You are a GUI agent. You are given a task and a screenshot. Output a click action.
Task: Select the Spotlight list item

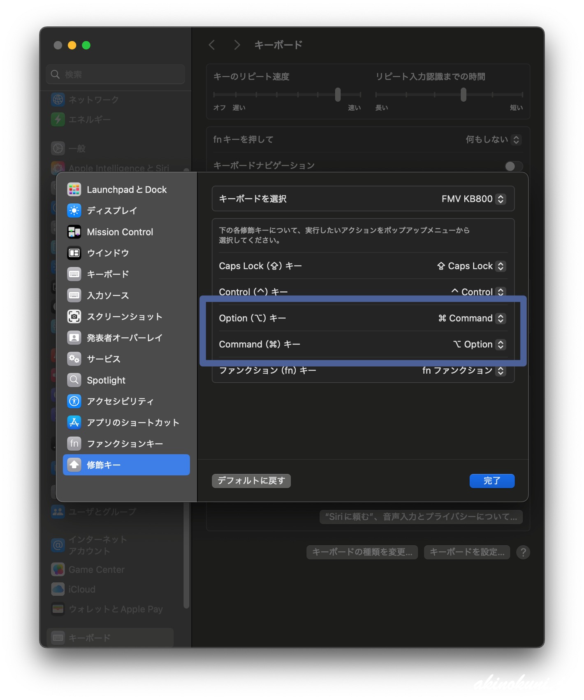(x=126, y=380)
